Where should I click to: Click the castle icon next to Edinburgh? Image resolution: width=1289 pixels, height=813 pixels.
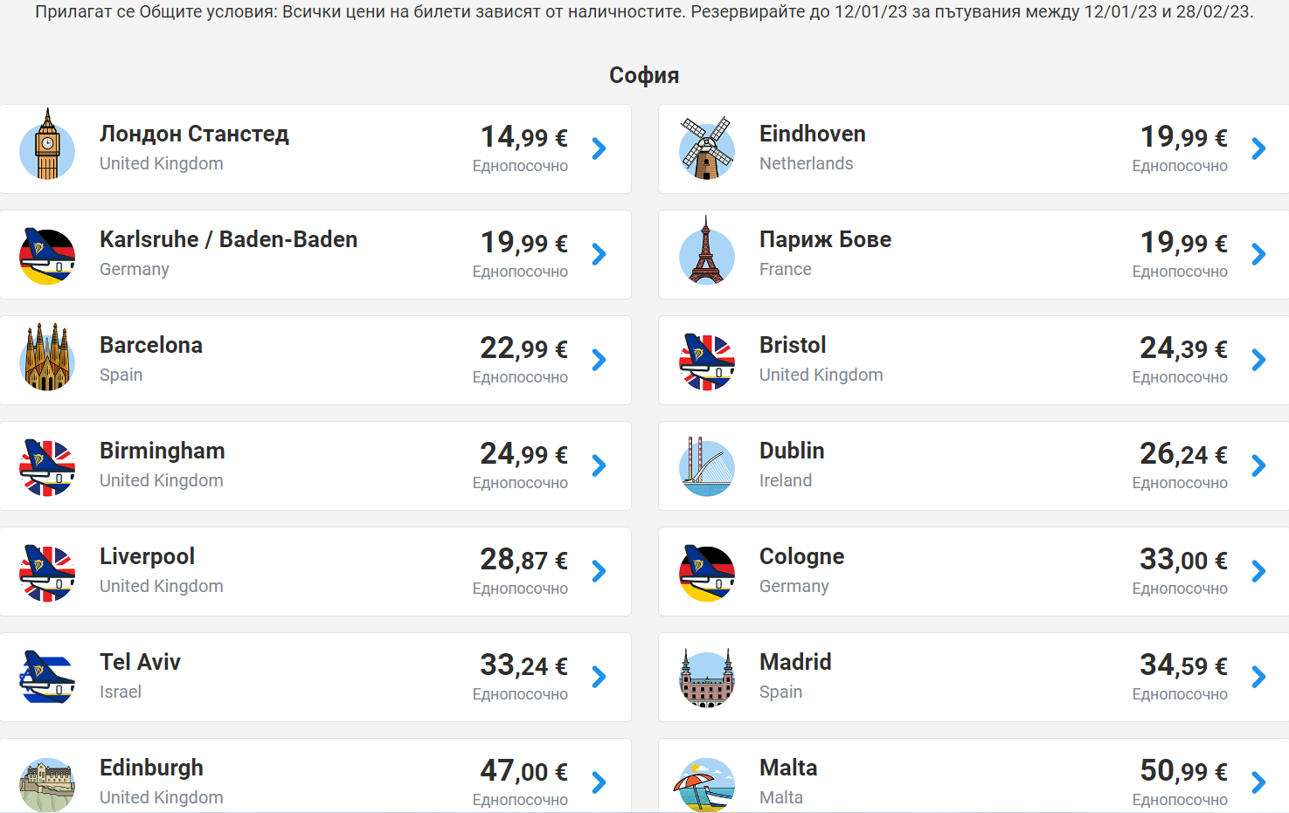coord(47,783)
